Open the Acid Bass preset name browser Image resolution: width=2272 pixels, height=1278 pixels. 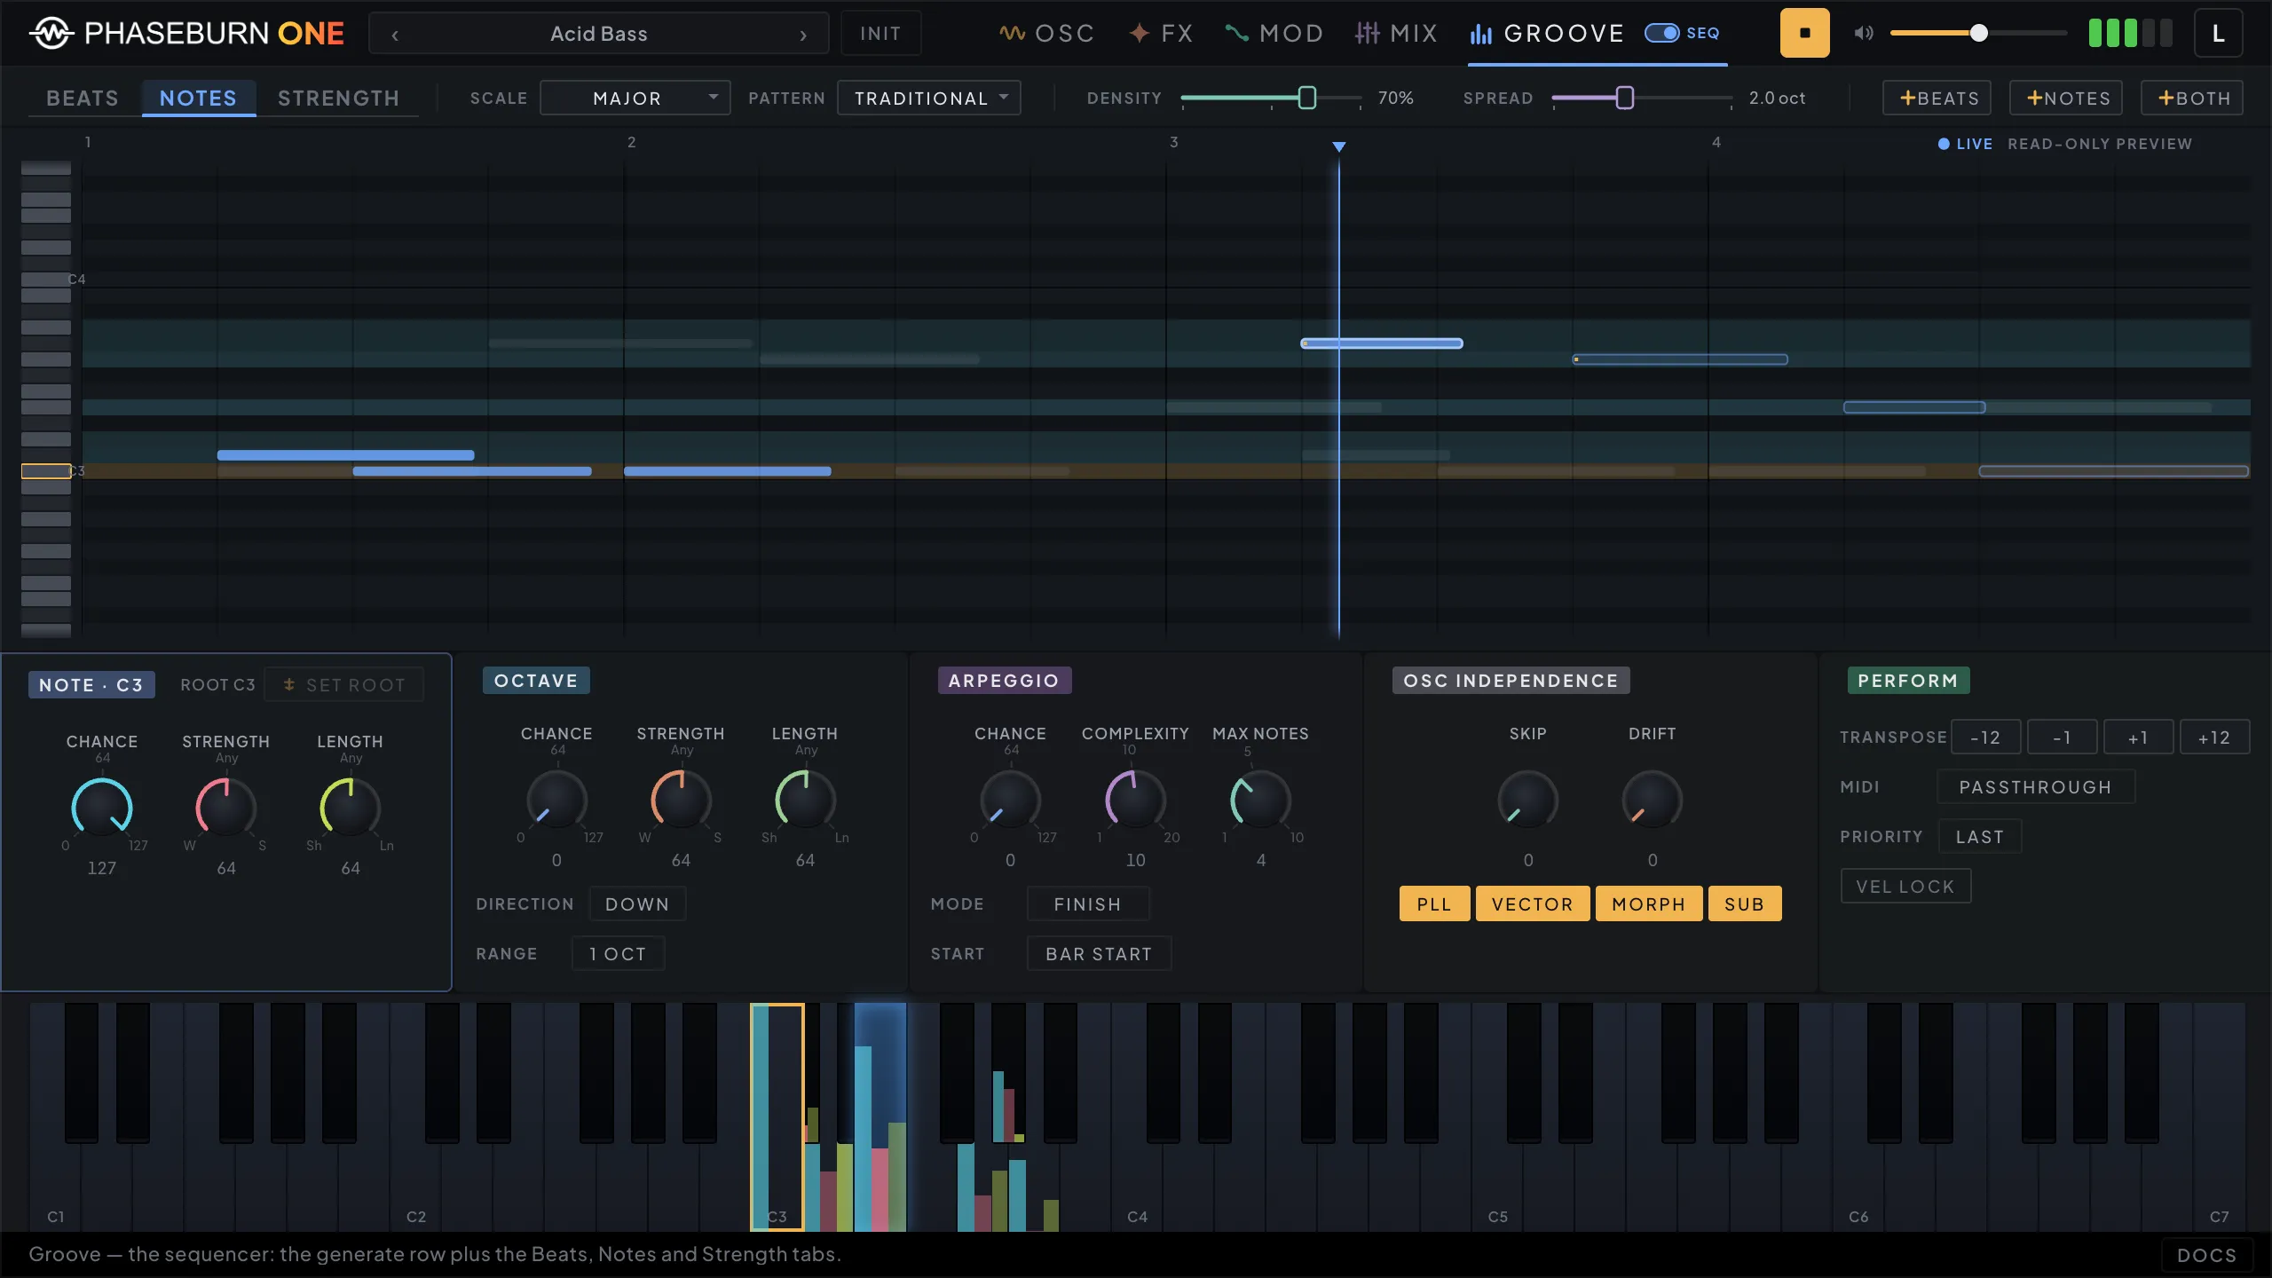tap(599, 34)
